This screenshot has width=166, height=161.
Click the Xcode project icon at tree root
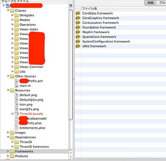(8, 6)
